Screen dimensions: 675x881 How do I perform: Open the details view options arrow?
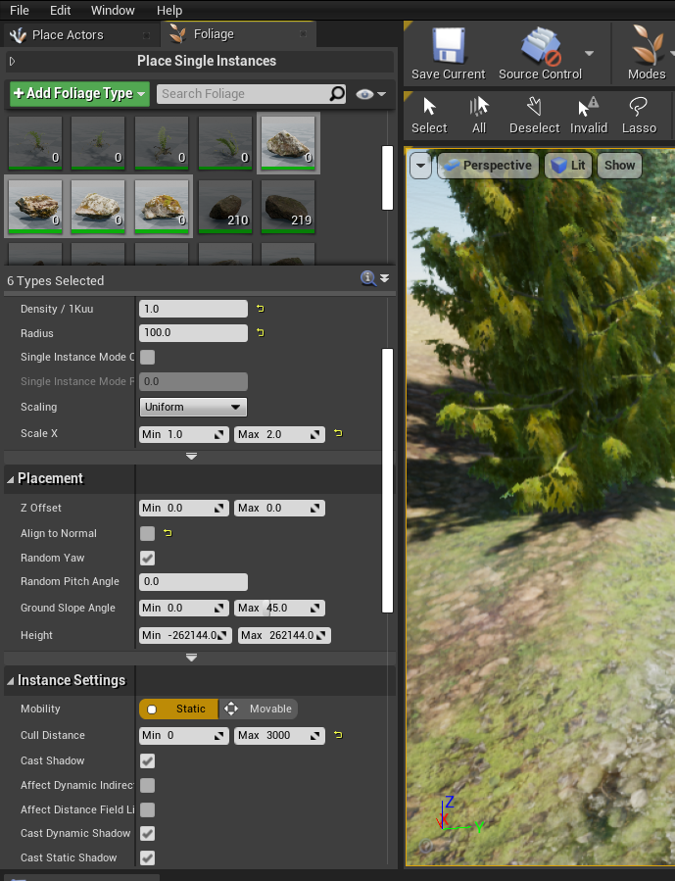(385, 278)
